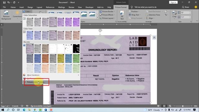199x112 pixels.
Task: Switch to Web Layout view
Action: (170, 106)
